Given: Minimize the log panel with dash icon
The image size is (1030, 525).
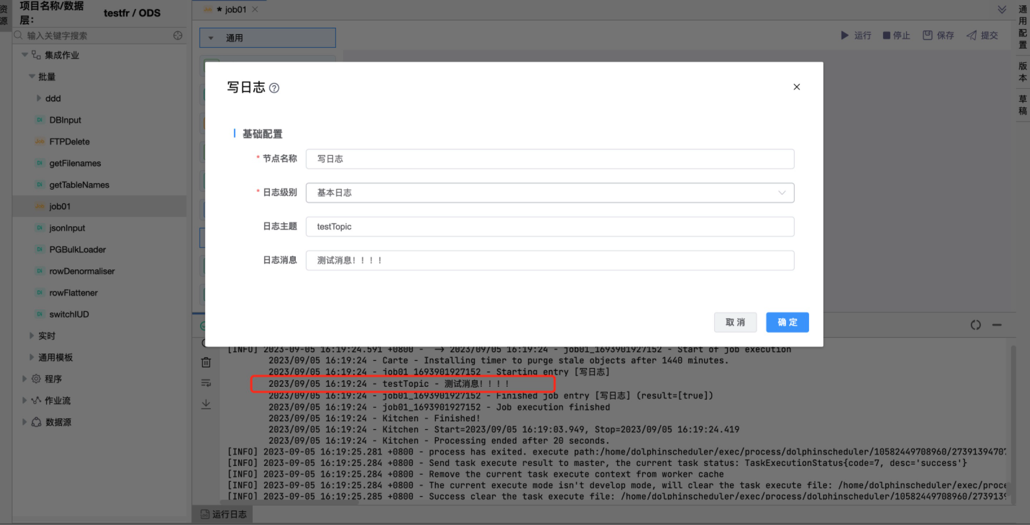Looking at the screenshot, I should coord(997,325).
